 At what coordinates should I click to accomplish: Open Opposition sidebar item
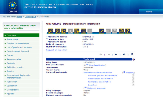[21, 86]
